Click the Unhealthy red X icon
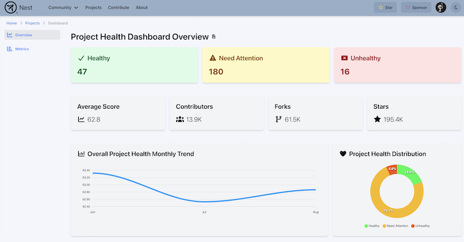464x242 pixels. coord(344,58)
